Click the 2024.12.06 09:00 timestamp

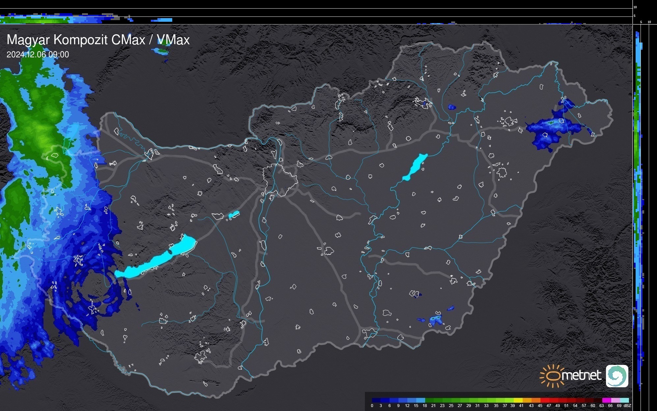38,55
